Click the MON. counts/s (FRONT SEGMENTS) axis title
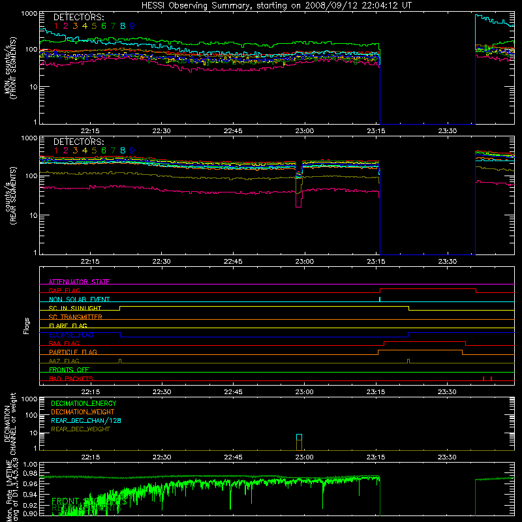 click(10, 68)
